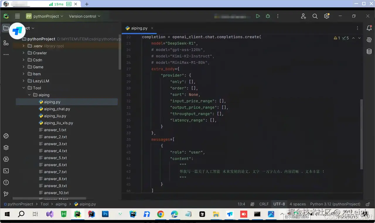Open Photoshop from the taskbar
The height and width of the screenshot is (223, 375).
pyautogui.click(x=105, y=214)
